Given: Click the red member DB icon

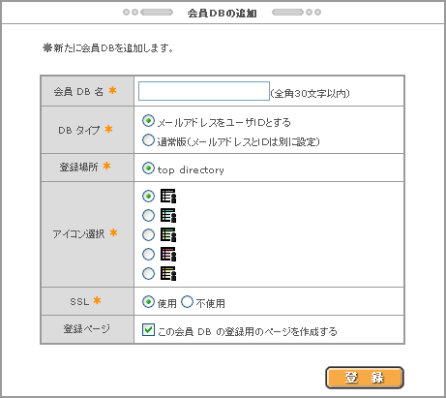Looking at the screenshot, I should [168, 254].
